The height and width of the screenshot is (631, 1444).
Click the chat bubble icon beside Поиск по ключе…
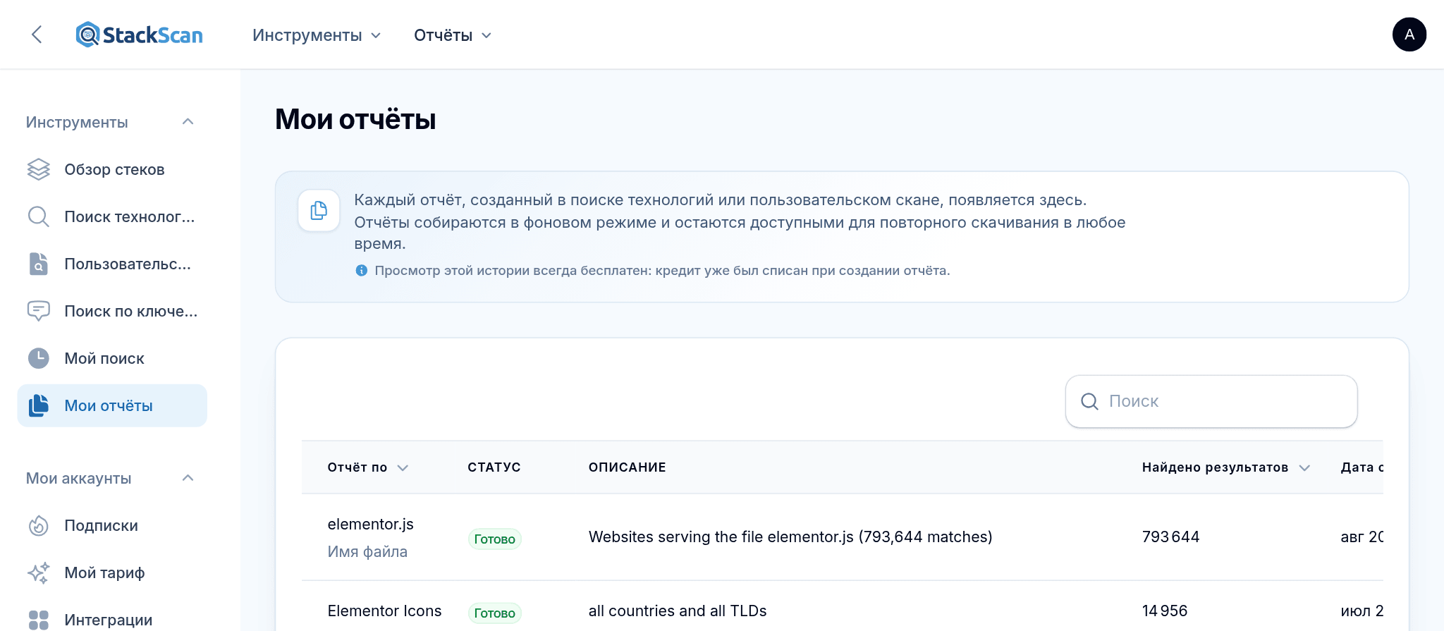tap(39, 311)
